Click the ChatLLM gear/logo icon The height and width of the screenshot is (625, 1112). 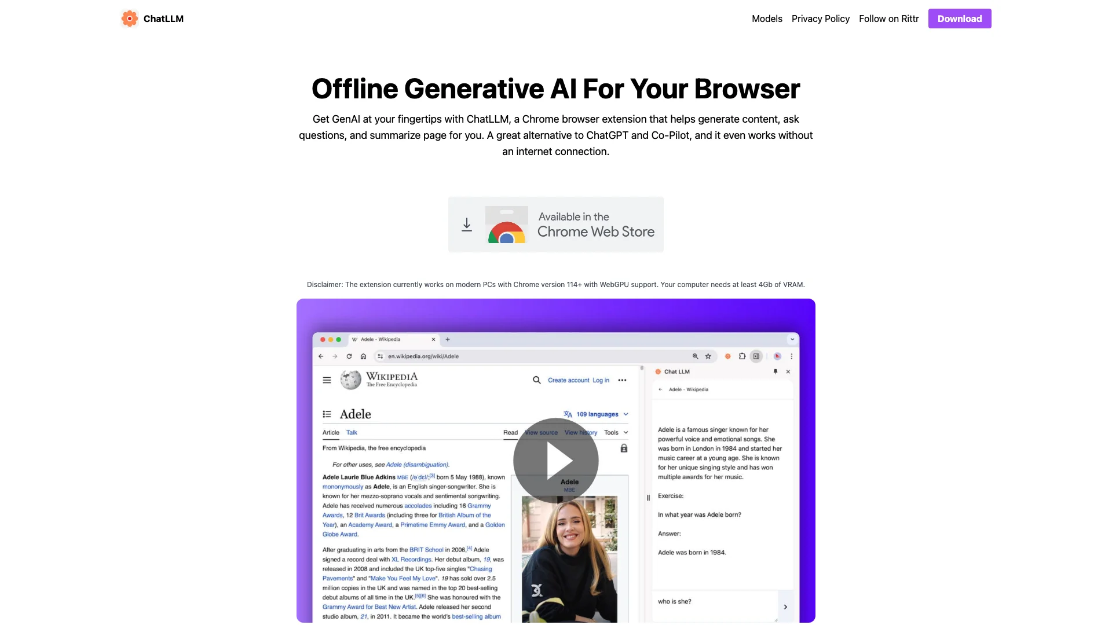[130, 19]
